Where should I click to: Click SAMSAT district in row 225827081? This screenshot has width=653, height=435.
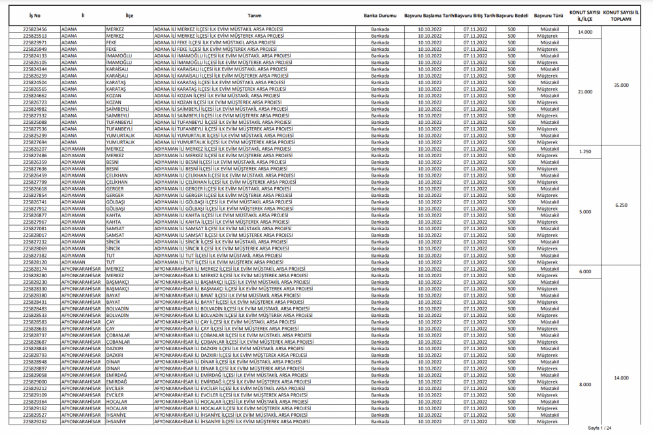(115, 229)
